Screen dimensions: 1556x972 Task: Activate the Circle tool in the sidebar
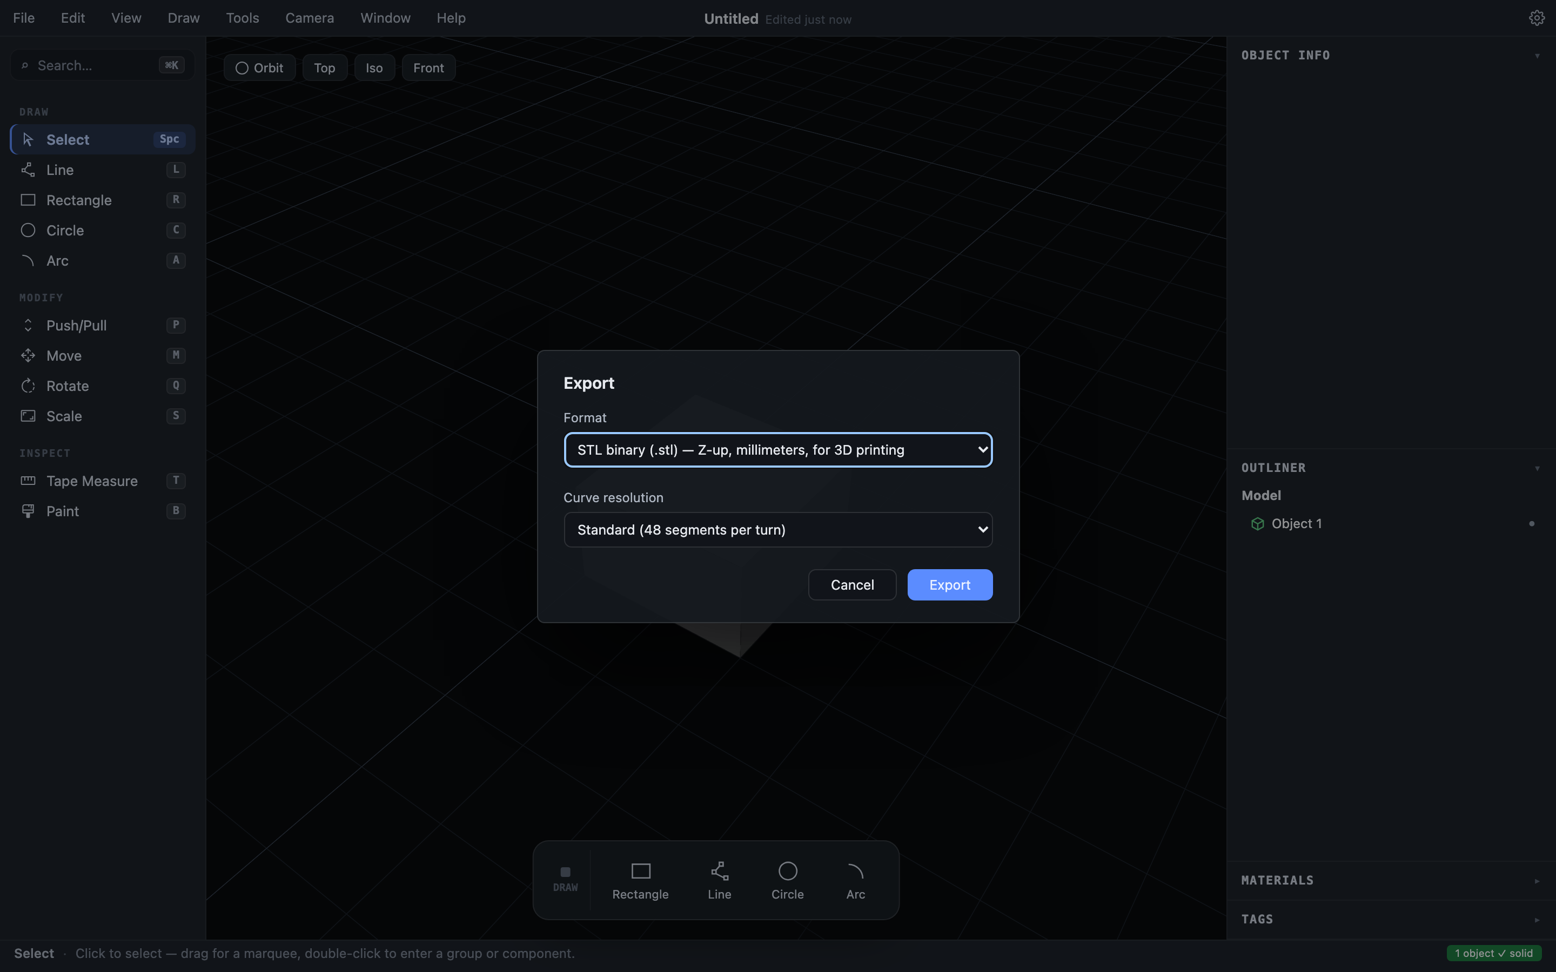103,230
